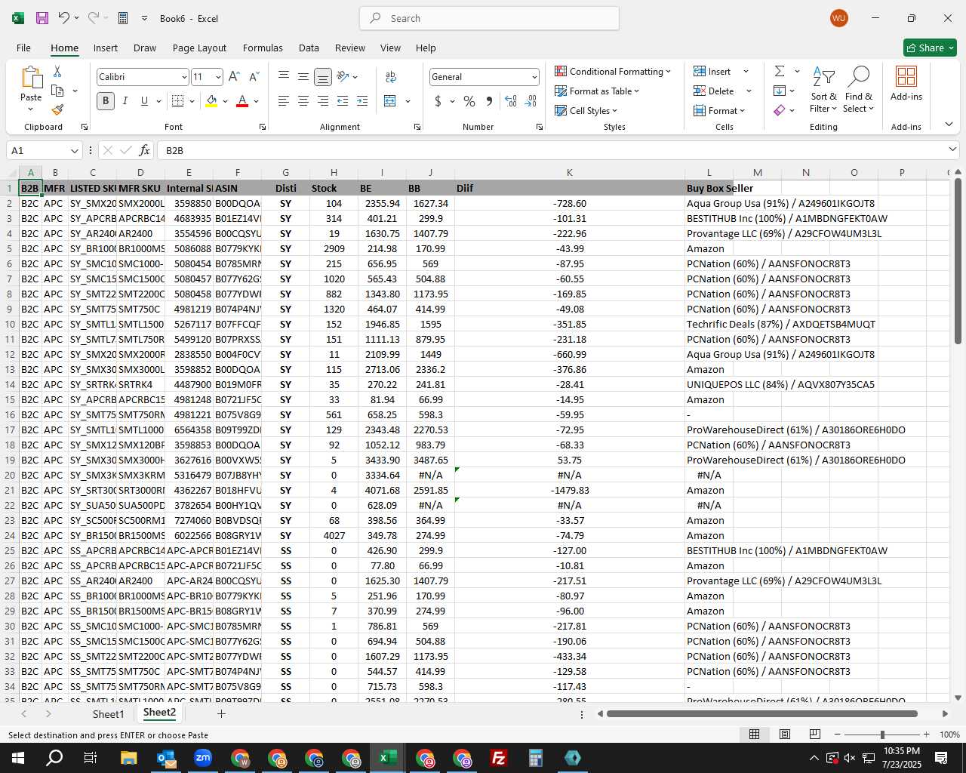The height and width of the screenshot is (773, 966).
Task: Switch to Normal view in the status bar
Action: coord(754,735)
